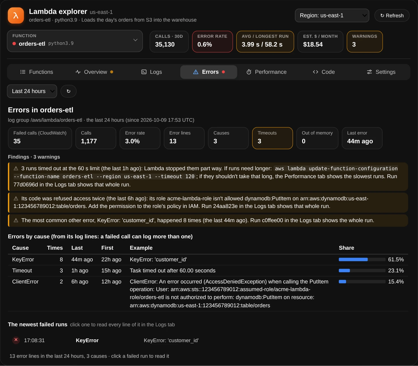Go to the Performance tab
418x366 pixels.
tap(266, 72)
